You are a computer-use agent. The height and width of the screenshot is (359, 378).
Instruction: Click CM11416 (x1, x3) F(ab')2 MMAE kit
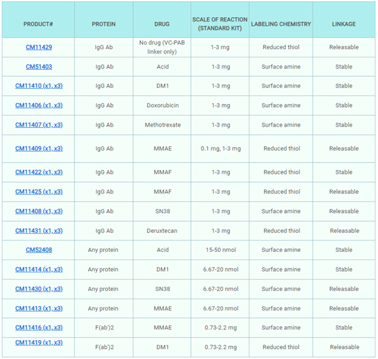(38, 328)
